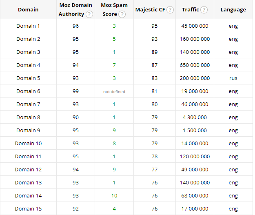This screenshot has height=215, width=255.
Task: Click the 4 300 000 traffic cell
Action: pyautogui.click(x=195, y=117)
